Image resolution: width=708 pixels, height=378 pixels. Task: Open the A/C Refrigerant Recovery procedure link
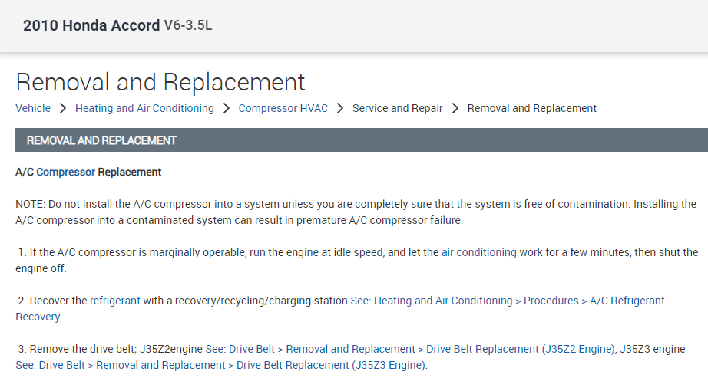507,301
